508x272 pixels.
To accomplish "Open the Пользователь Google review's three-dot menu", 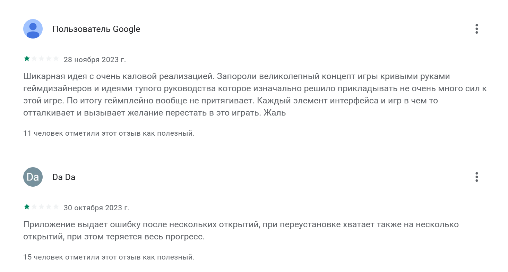I will point(477,29).
